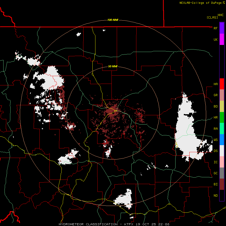Click the [CLAS] units label
The height and width of the screenshot is (226, 226).
coord(212,17)
